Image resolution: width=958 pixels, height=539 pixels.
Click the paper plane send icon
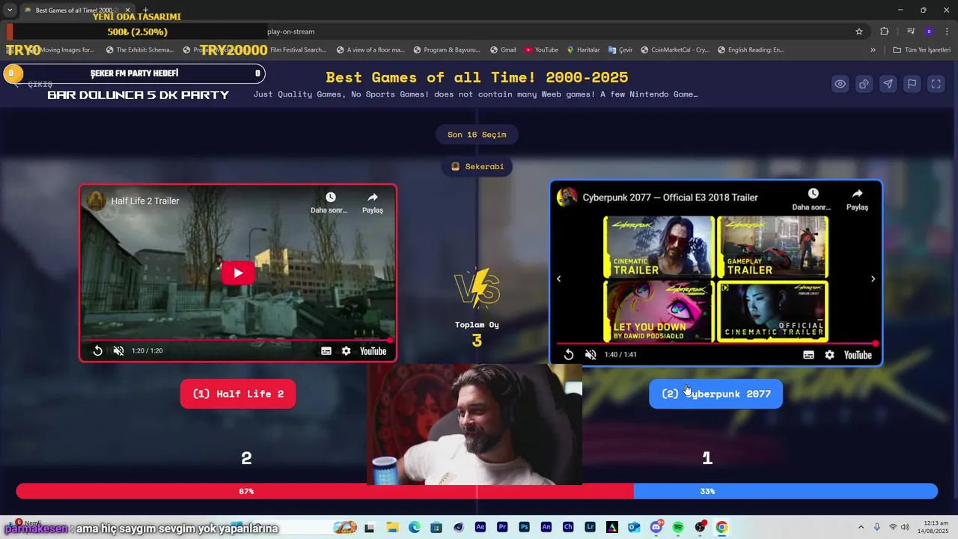888,84
